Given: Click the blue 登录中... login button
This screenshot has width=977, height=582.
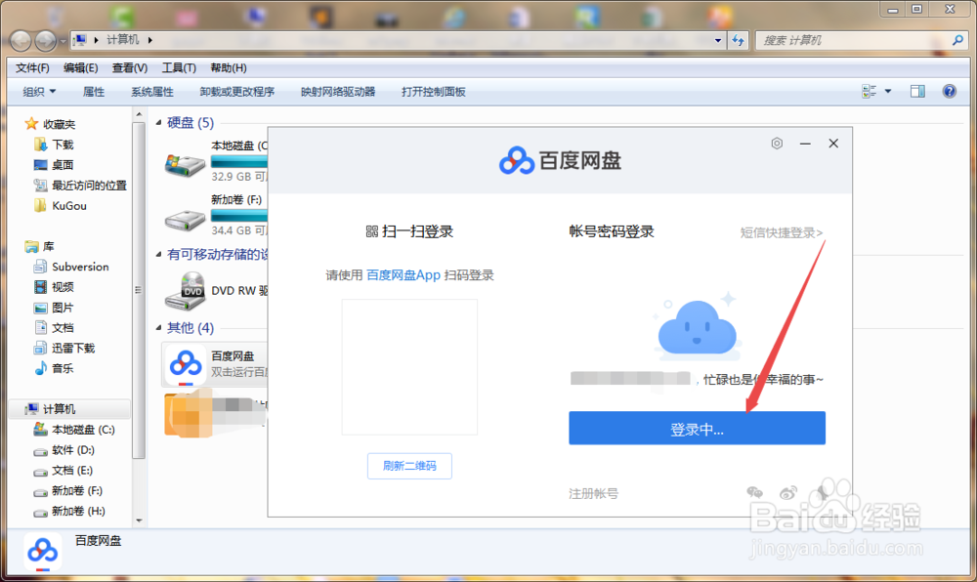Looking at the screenshot, I should coord(697,429).
